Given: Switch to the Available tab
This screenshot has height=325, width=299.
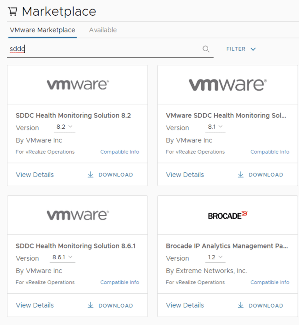Looking at the screenshot, I should (x=103, y=30).
